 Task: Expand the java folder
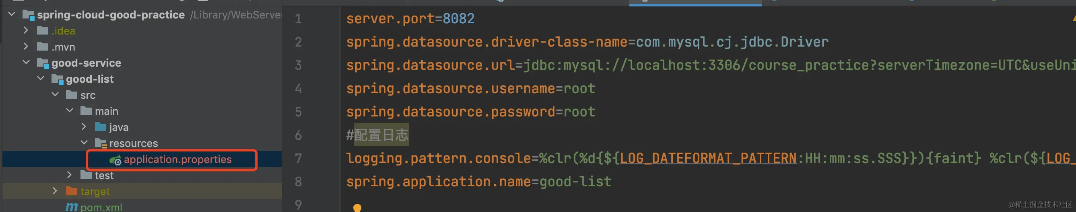coord(84,126)
